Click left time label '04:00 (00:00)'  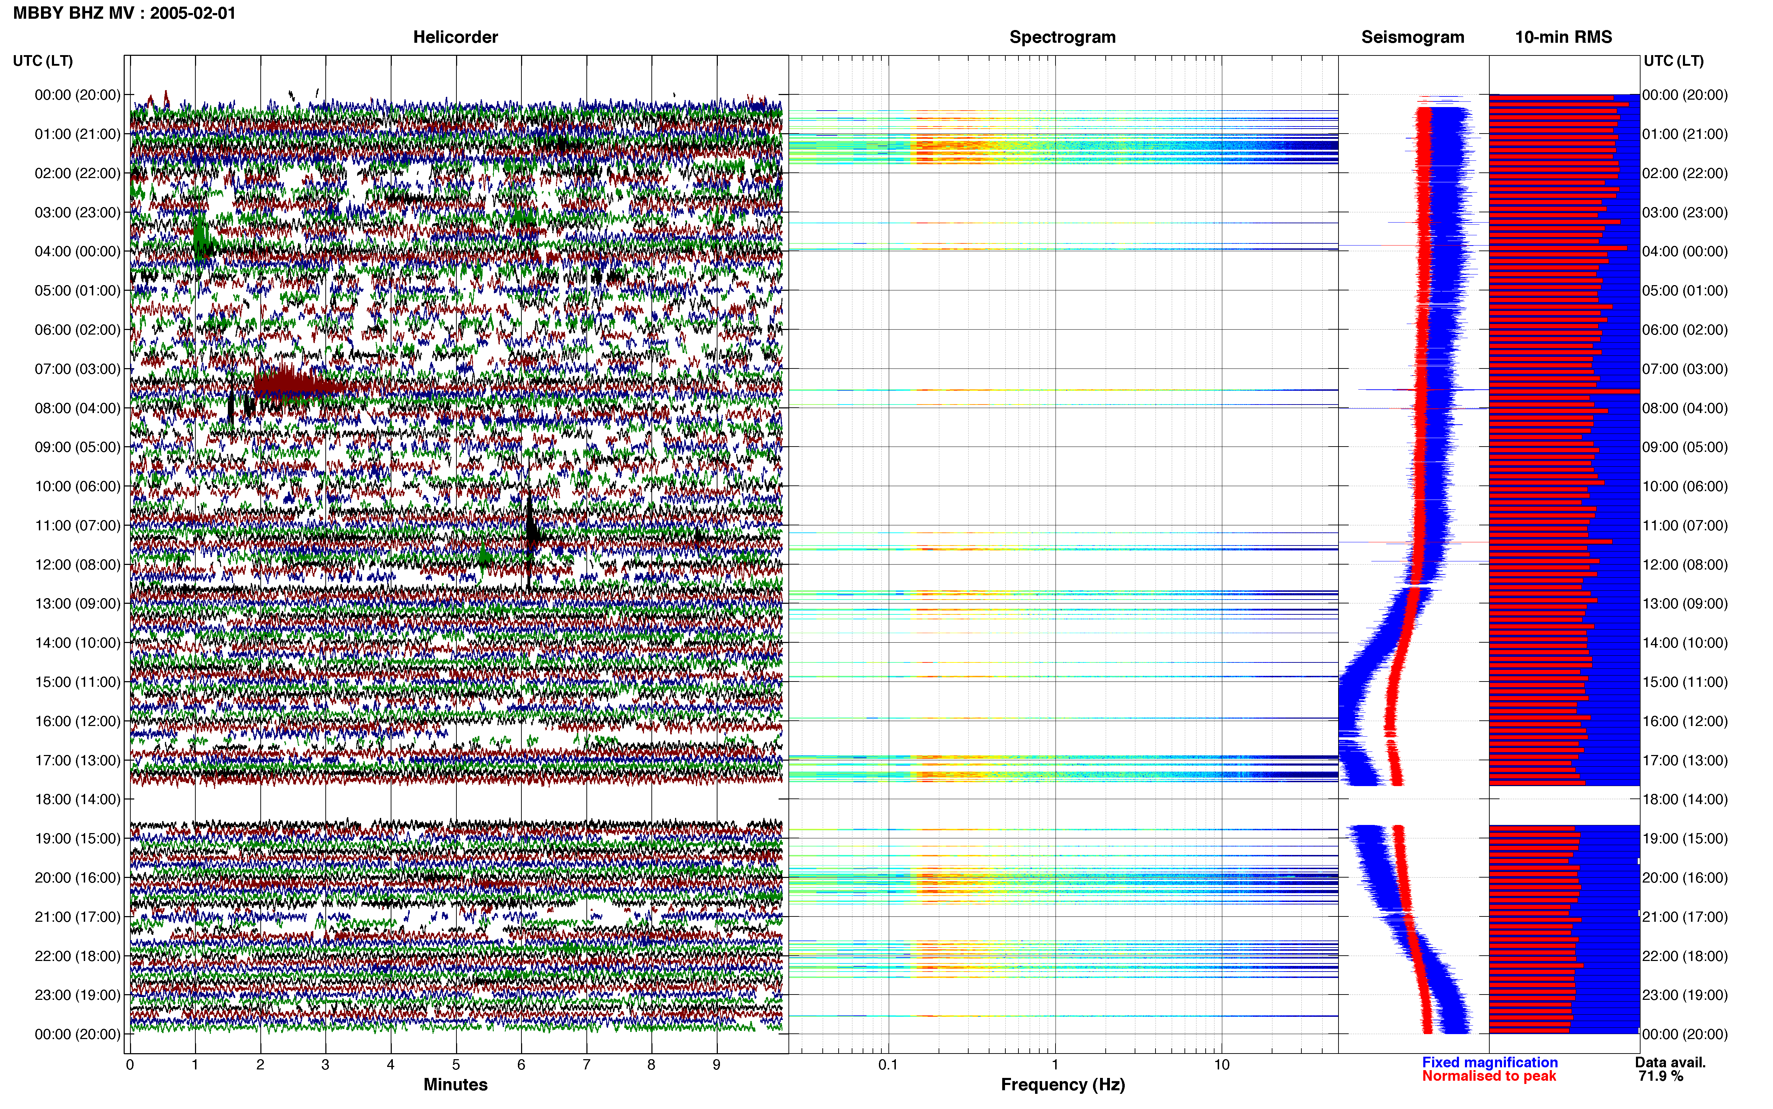pyautogui.click(x=78, y=252)
